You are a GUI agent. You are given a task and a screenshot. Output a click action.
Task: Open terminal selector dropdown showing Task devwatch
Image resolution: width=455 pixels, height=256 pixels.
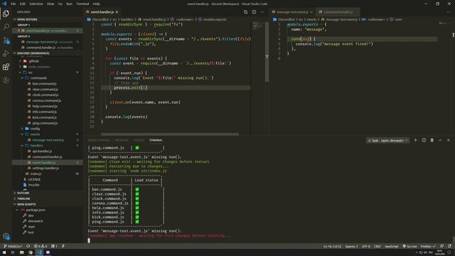point(387,141)
